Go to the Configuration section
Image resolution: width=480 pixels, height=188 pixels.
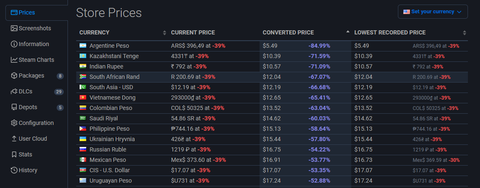point(36,123)
